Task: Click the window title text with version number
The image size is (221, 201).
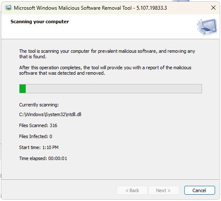Action: [90, 8]
